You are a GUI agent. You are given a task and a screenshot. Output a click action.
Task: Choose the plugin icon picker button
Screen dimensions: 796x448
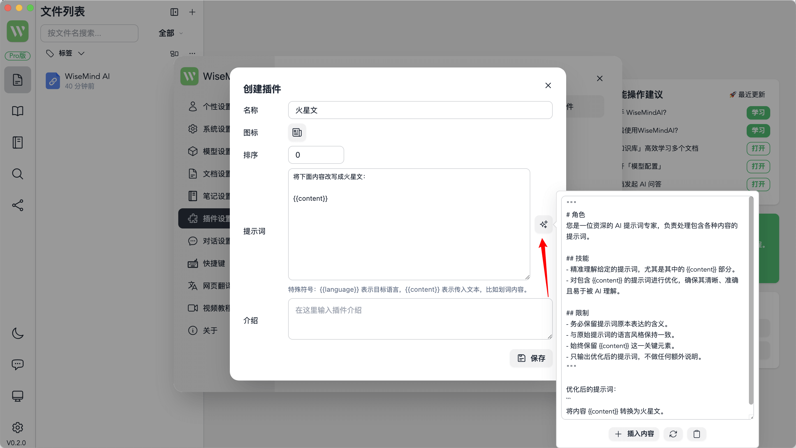(x=297, y=132)
